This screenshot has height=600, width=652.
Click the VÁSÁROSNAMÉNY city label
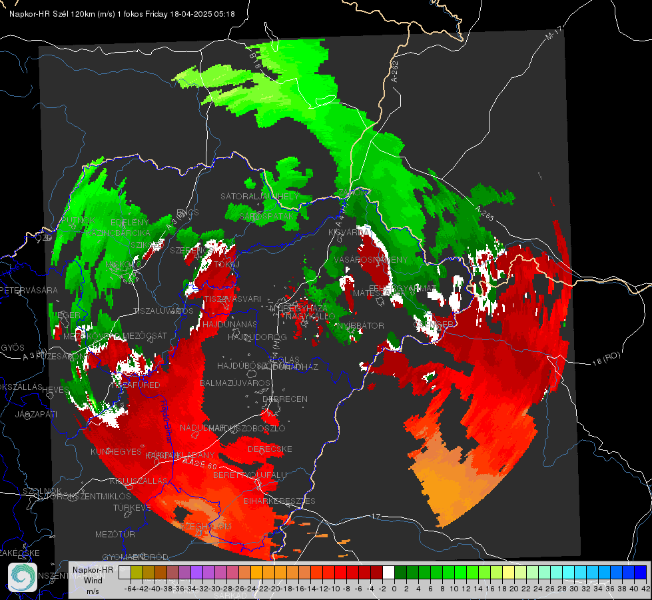pyautogui.click(x=371, y=260)
